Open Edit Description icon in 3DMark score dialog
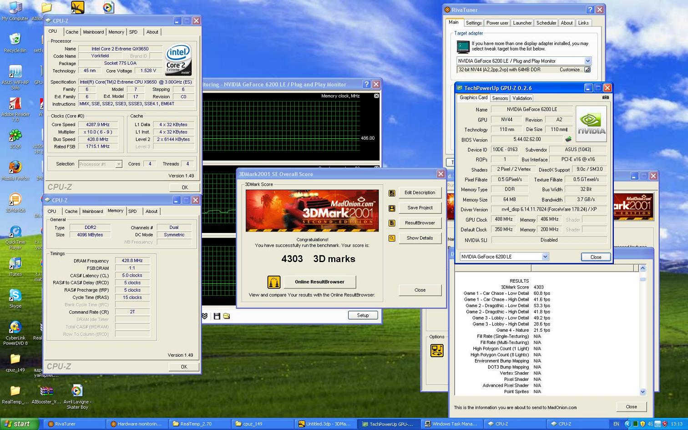This screenshot has height=430, width=688. 392,193
